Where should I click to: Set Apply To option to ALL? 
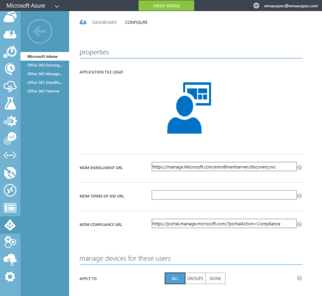pyautogui.click(x=175, y=278)
